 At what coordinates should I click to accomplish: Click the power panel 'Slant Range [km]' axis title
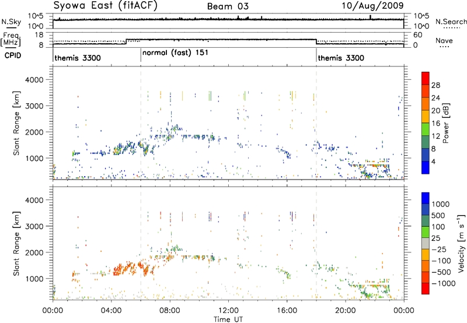coord(16,123)
